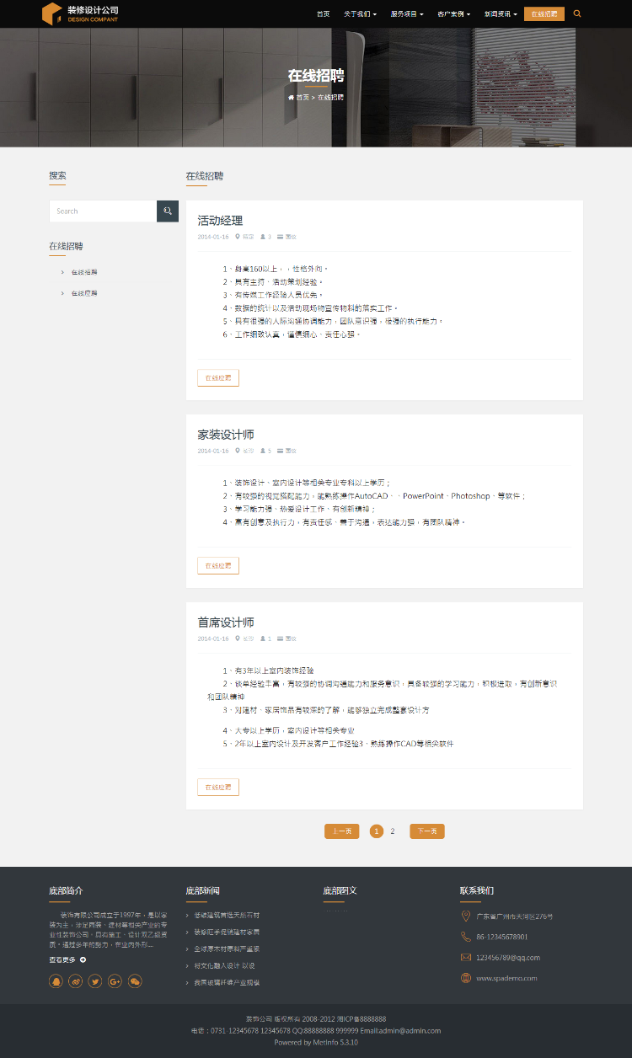Click 在线招聘 in the banner breadcrumb
Viewport: 632px width, 1058px height.
[330, 97]
